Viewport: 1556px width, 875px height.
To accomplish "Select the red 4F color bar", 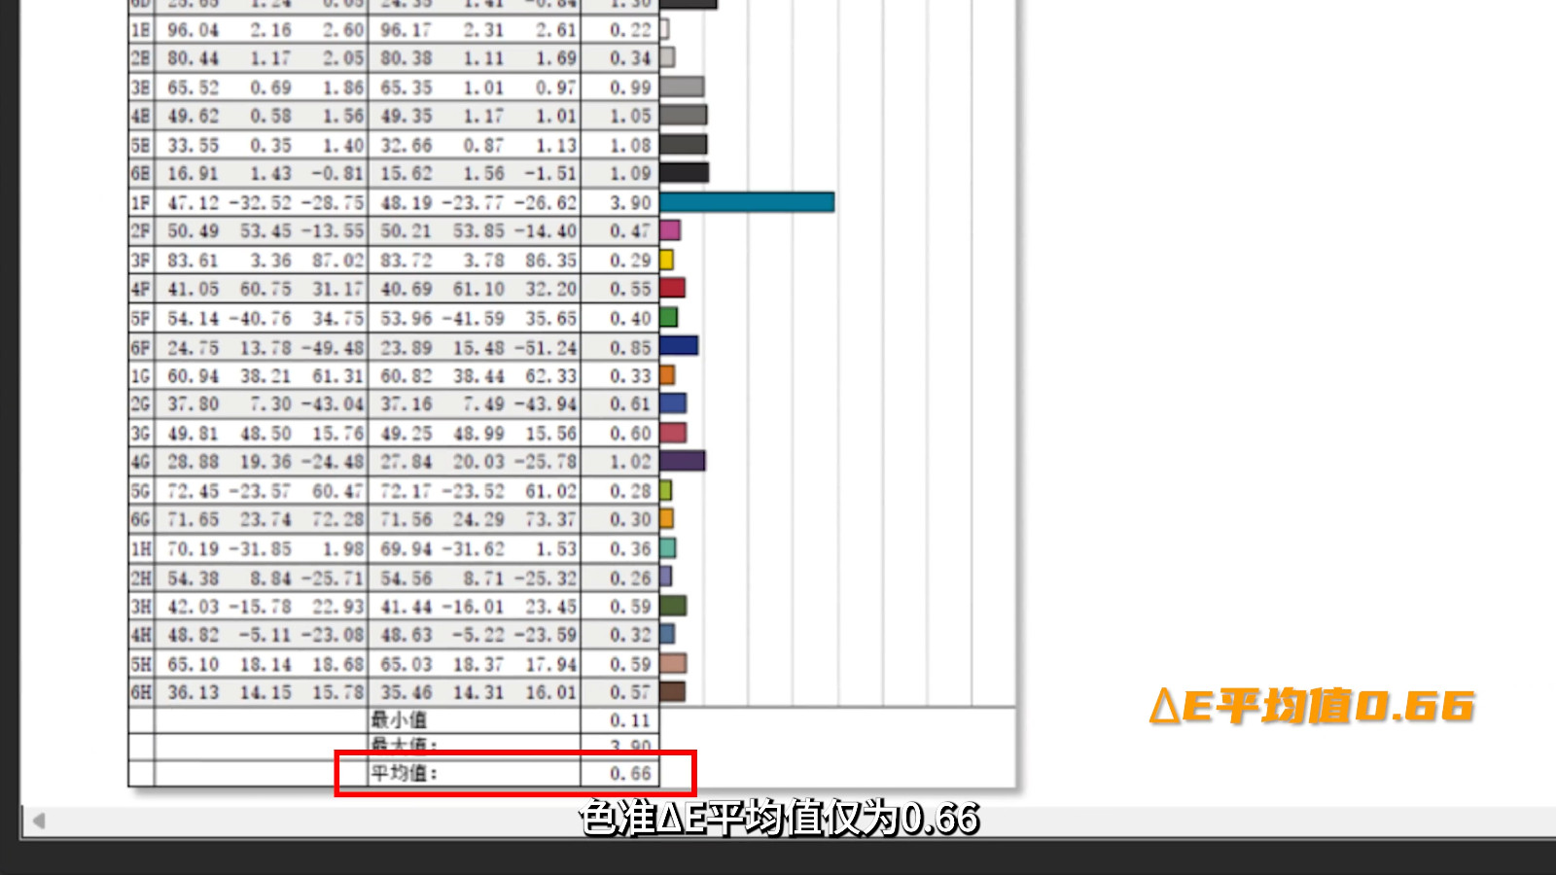I will tap(673, 288).
